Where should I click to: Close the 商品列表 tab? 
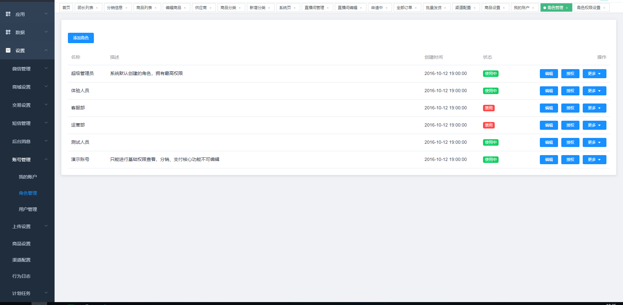click(156, 8)
